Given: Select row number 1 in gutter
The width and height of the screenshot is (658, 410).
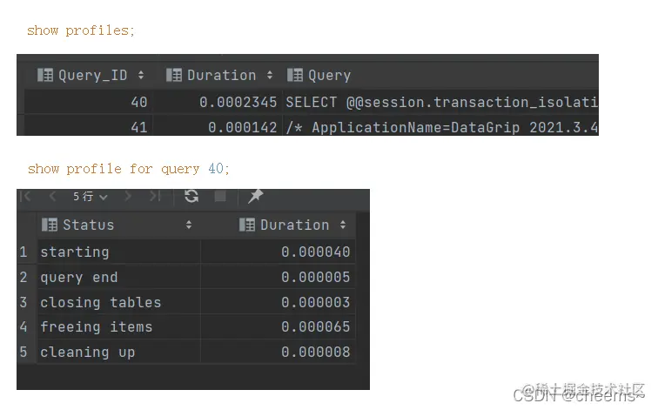Looking at the screenshot, I should 23,252.
